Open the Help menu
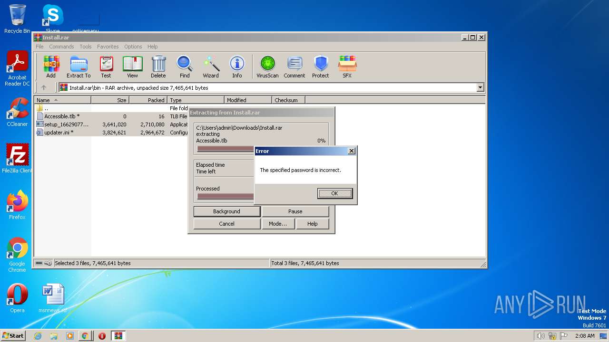The image size is (609, 342). coord(152,47)
